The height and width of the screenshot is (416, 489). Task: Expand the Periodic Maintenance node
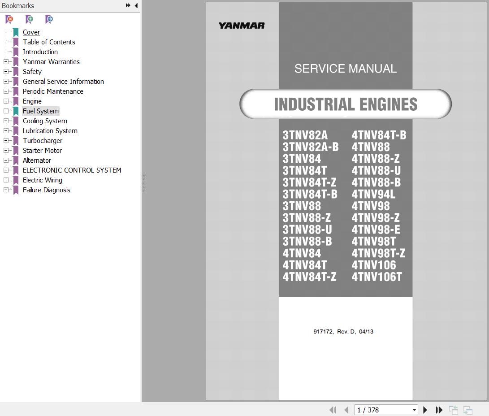6,91
